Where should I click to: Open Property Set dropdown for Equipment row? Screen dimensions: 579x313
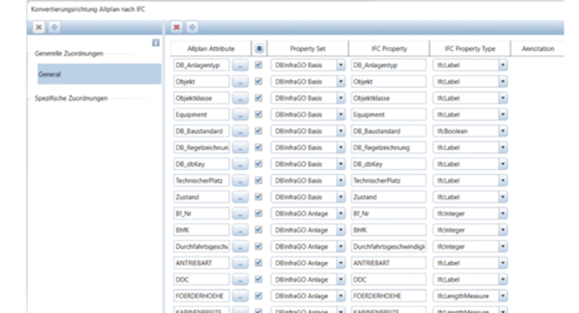tap(341, 115)
